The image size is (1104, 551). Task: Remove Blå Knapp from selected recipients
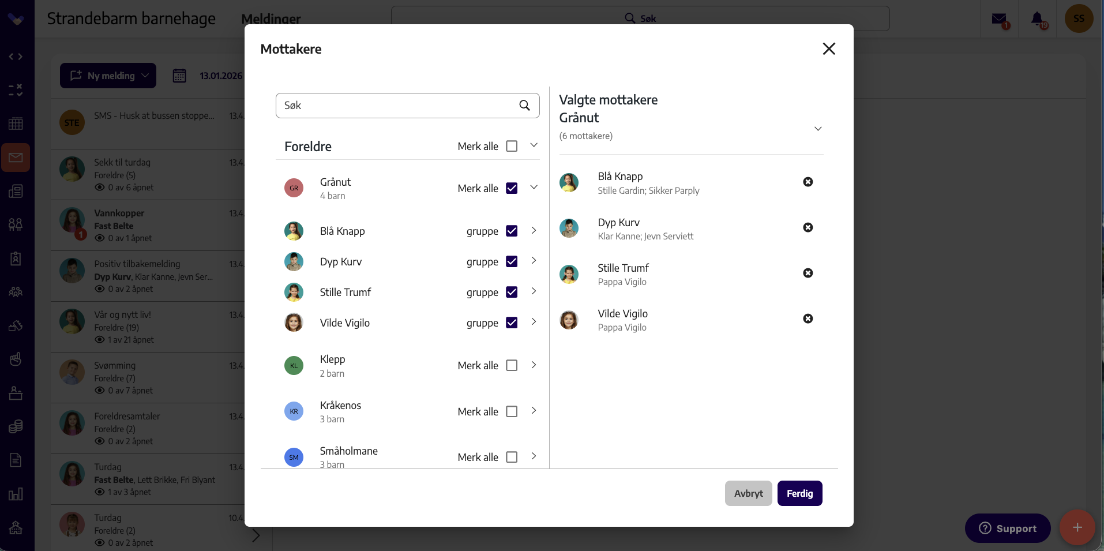[x=808, y=182]
